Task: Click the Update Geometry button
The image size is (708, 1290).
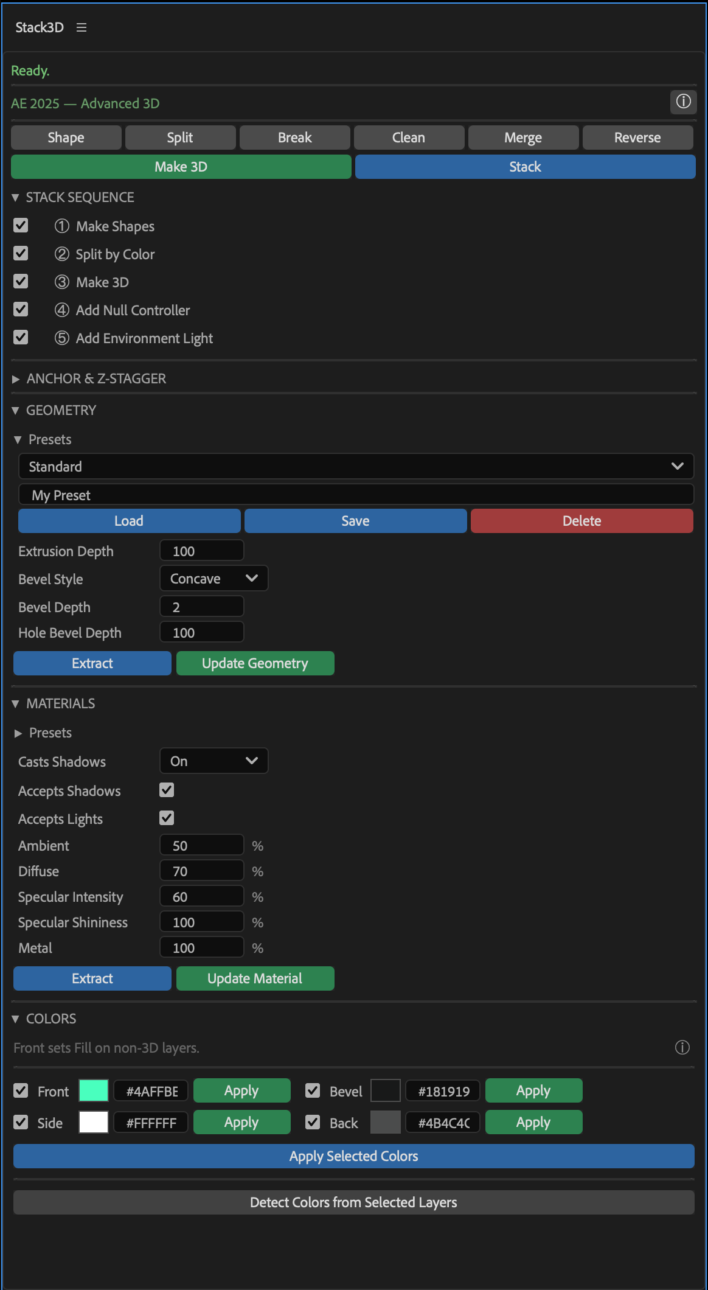Action: coord(255,663)
